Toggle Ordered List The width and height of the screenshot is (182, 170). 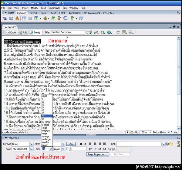tap(95, 149)
